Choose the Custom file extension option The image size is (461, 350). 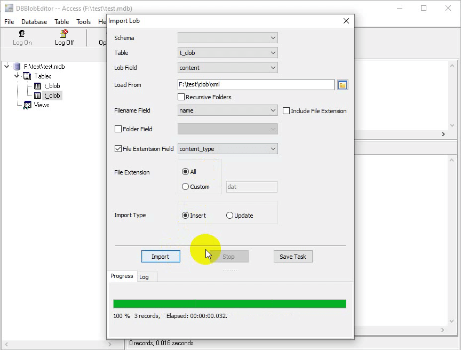[x=186, y=187]
